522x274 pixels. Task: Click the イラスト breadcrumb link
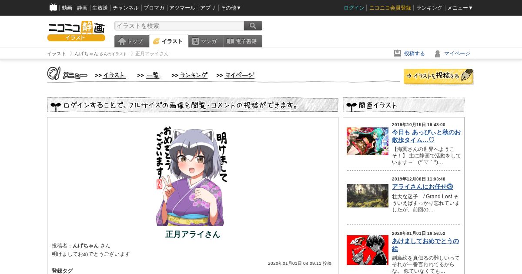(57, 53)
